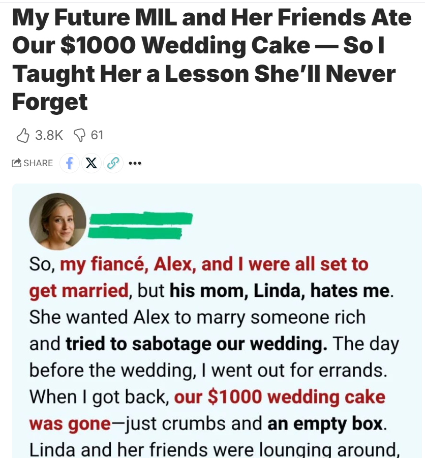425x458 pixels.
Task: Click the SHARE label text
Action: point(38,163)
